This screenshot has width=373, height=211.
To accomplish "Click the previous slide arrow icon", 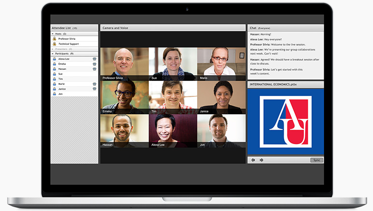I will tap(253, 160).
